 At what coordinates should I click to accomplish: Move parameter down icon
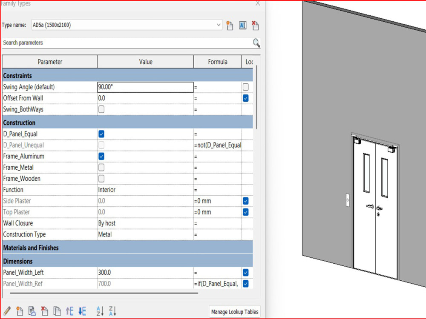pyautogui.click(x=82, y=311)
